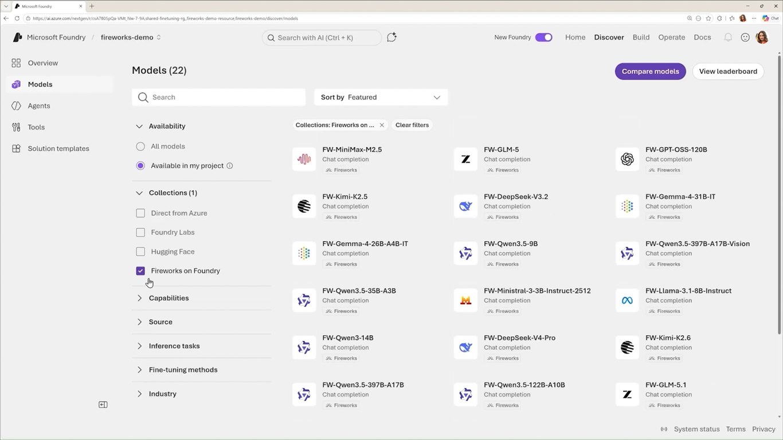Toggle the New Foundry switch
The image size is (783, 440).
pos(543,37)
